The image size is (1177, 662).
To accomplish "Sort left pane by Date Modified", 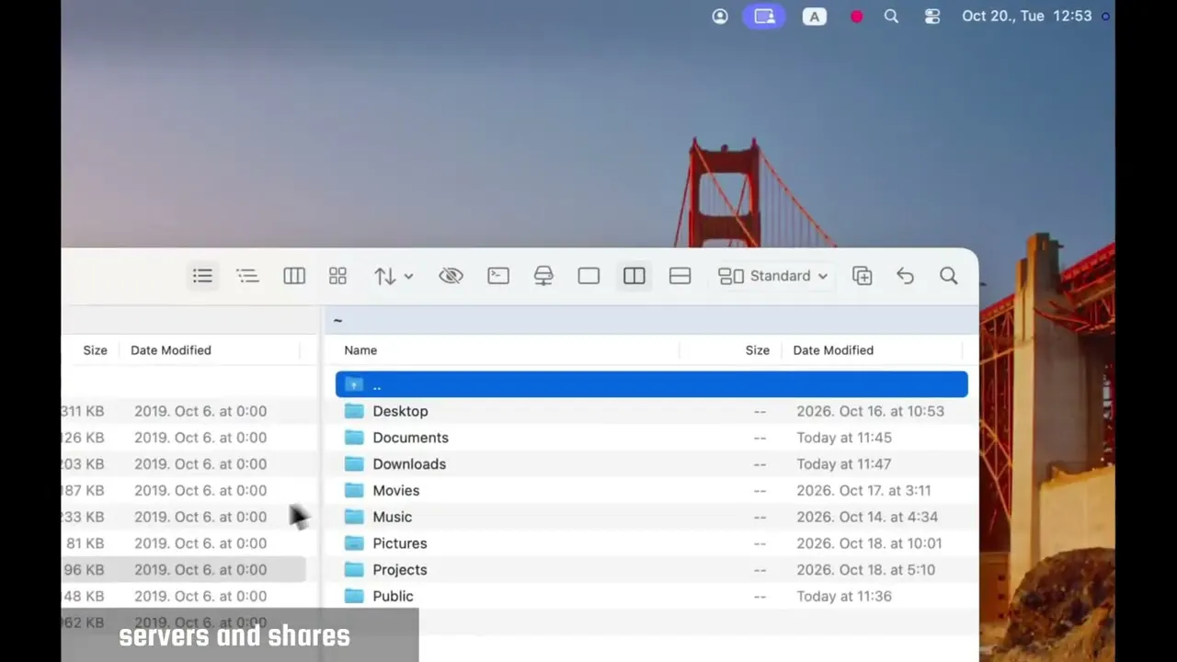I will pos(170,350).
